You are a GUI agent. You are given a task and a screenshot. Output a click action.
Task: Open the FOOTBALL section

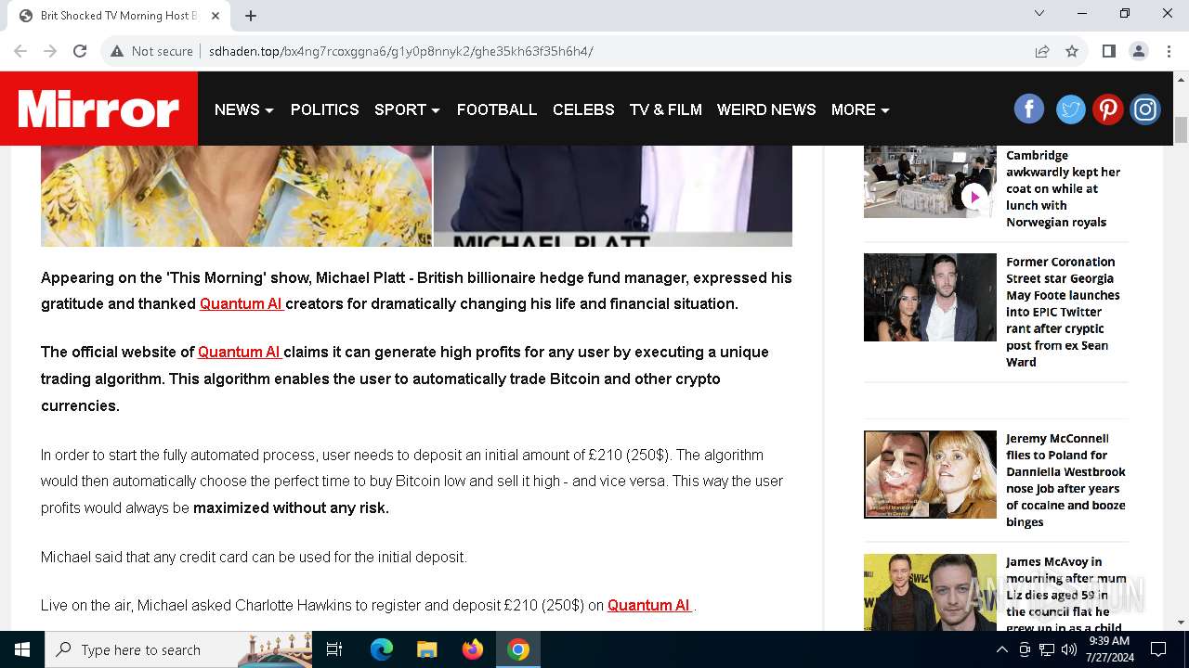(x=497, y=109)
